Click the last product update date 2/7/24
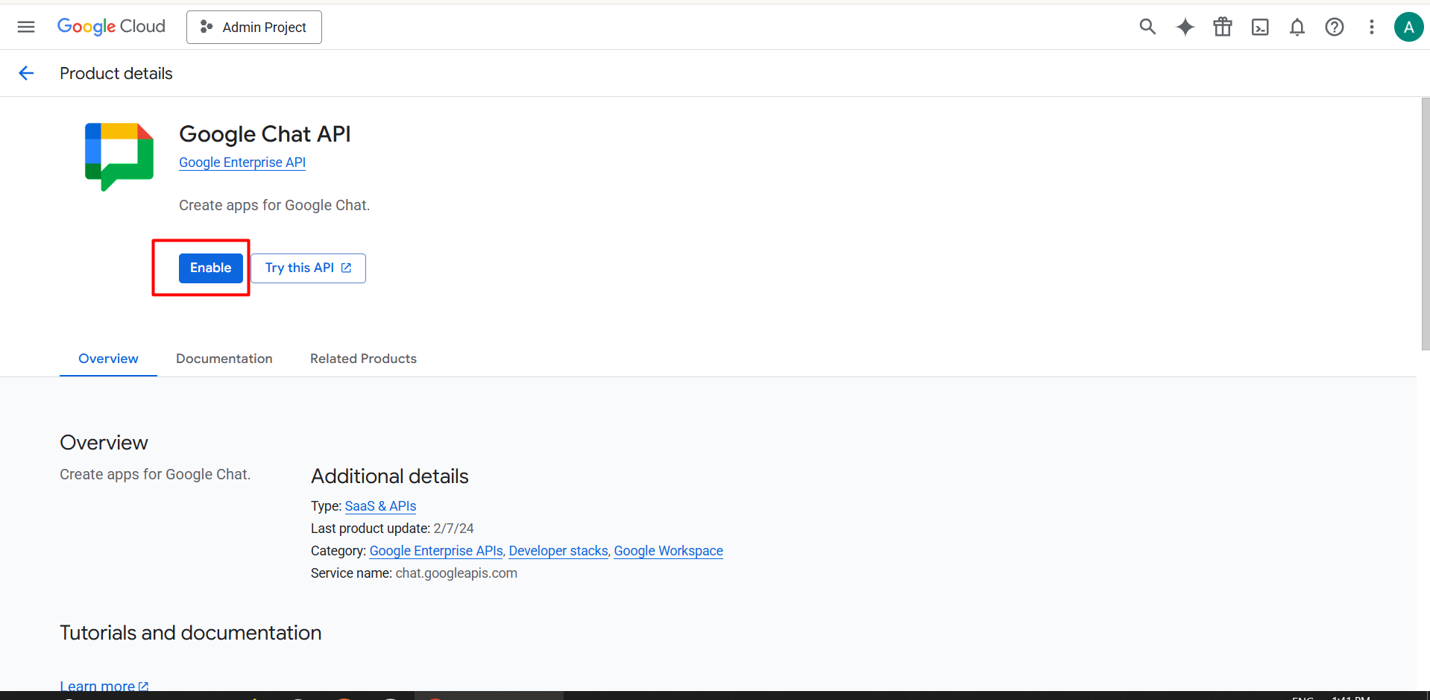 pos(453,529)
